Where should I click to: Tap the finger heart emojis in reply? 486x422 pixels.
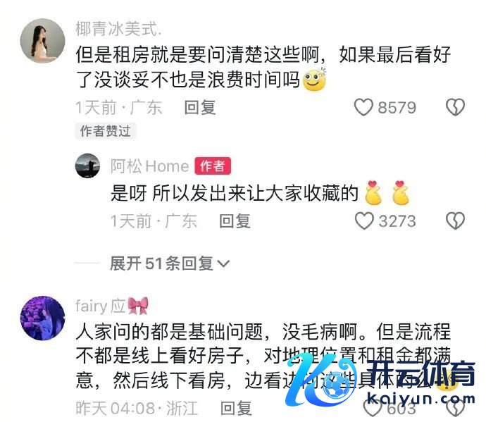(387, 193)
